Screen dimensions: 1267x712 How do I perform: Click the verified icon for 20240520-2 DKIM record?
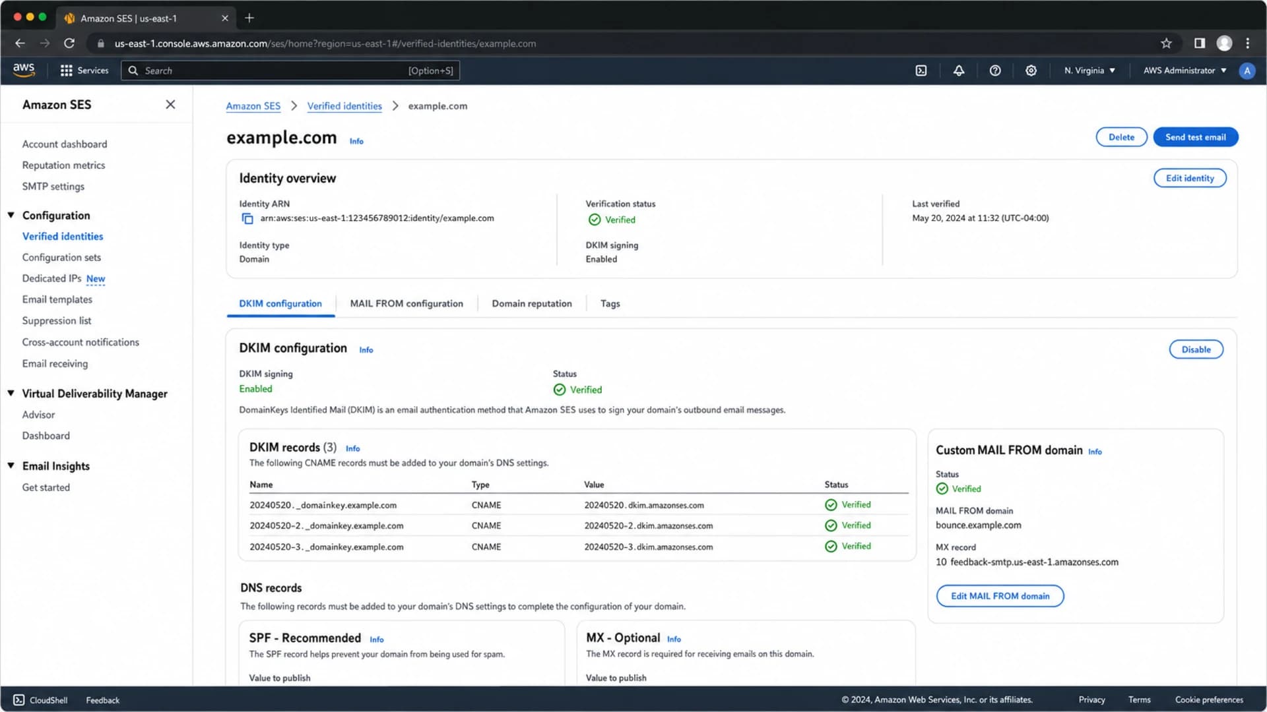tap(831, 525)
